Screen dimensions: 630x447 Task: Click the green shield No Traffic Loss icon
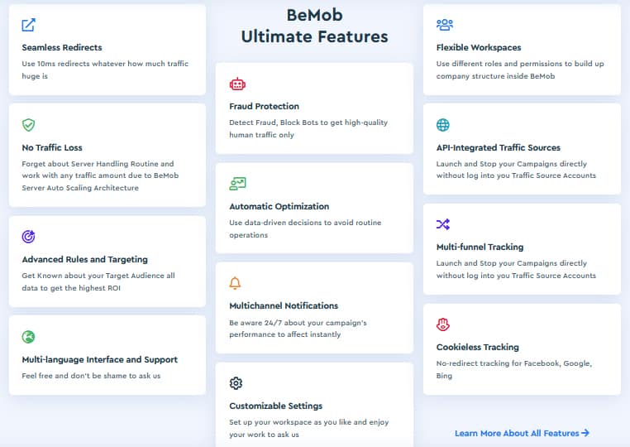[29, 125]
